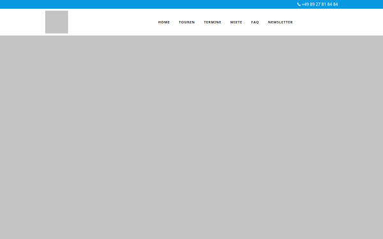383x239 pixels.
Task: Go to the TOUREN page
Action: pyautogui.click(x=187, y=22)
